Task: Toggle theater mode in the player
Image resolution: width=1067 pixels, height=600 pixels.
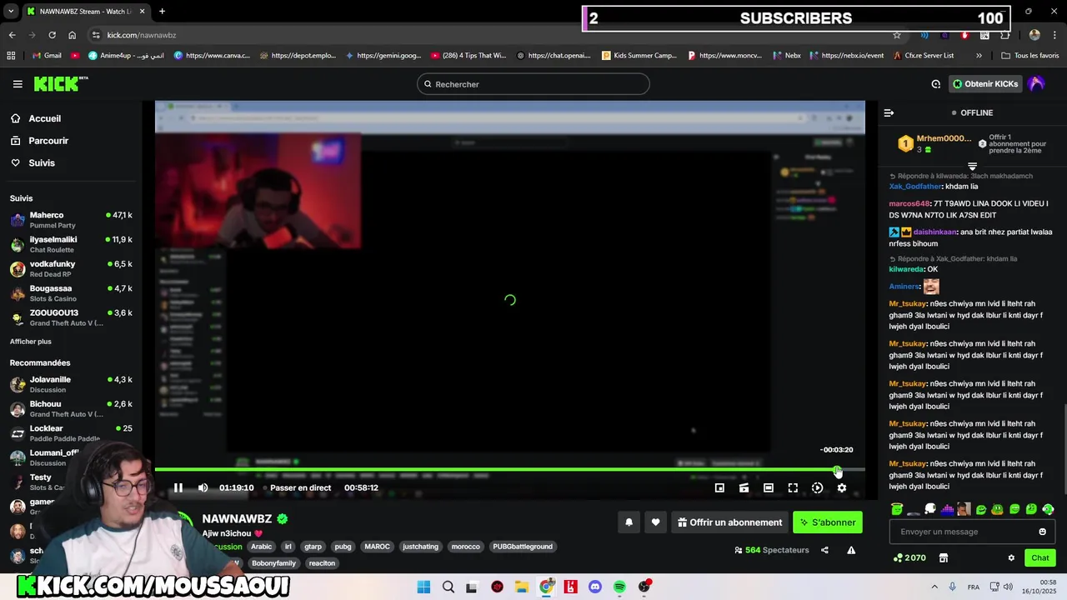Action: 769,488
